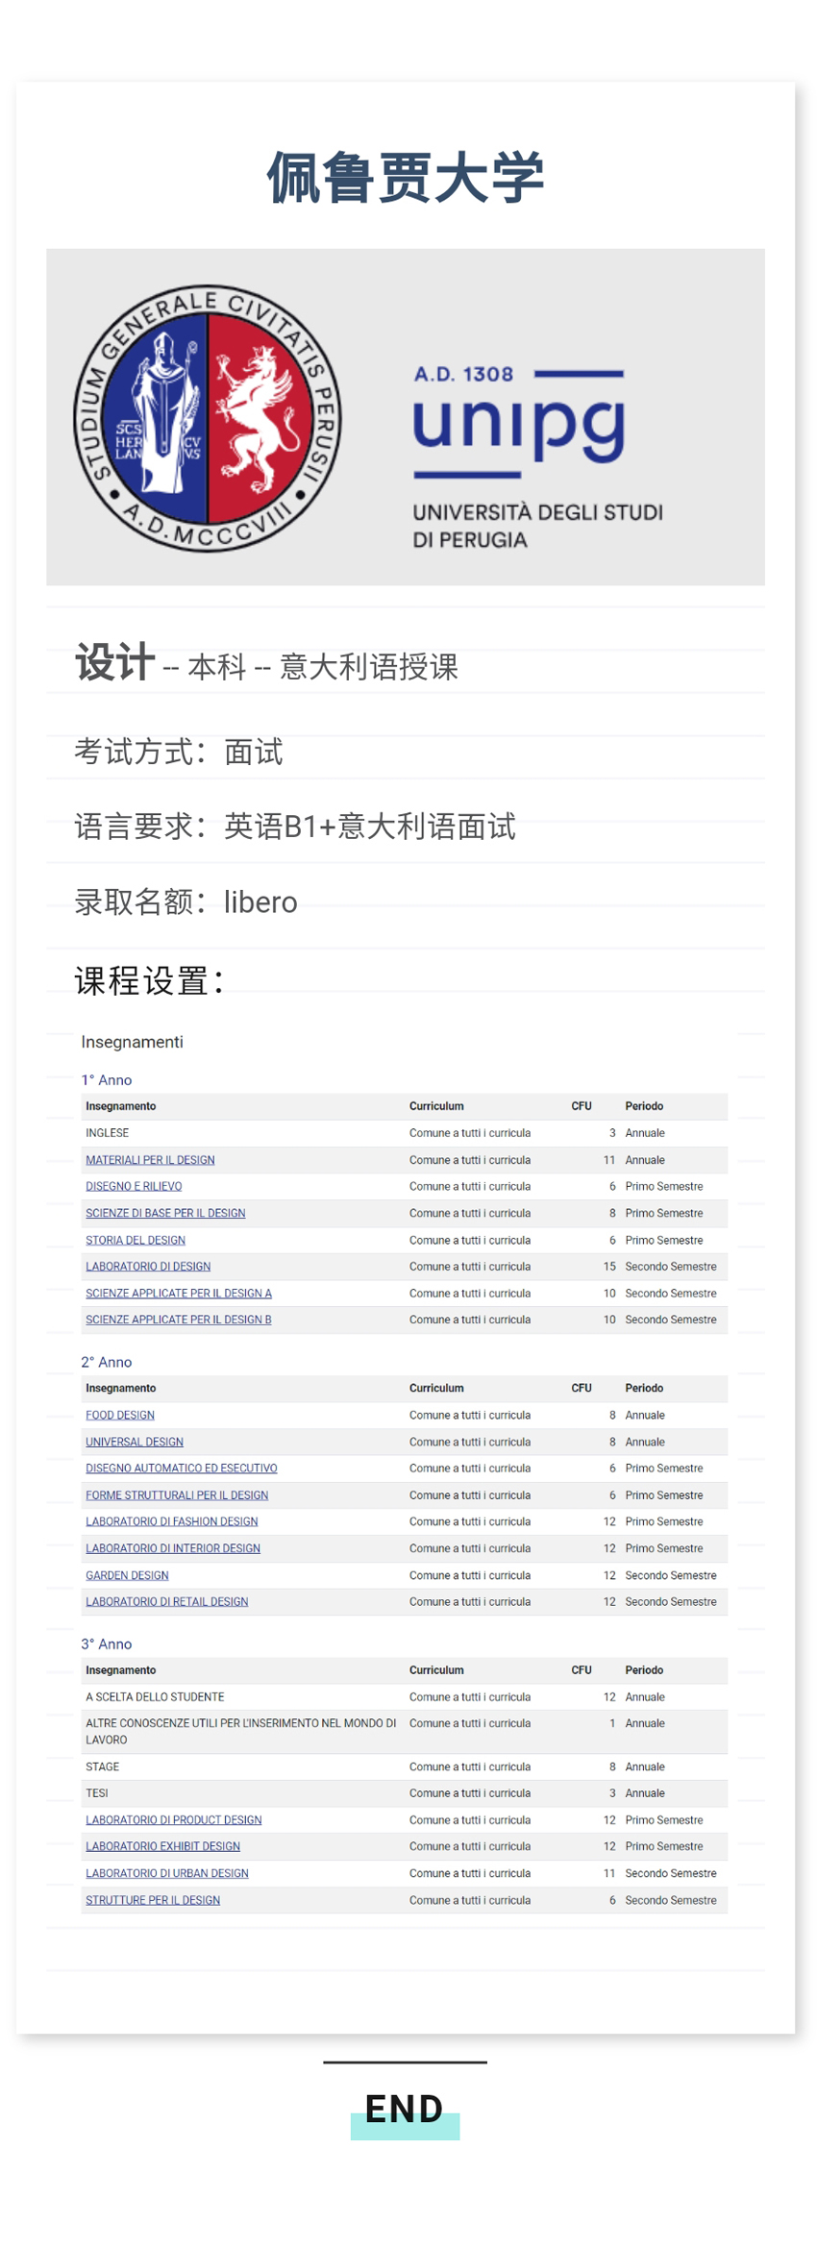Click Primo Semestre in STORIA DEL DESIGN row
Screen dimensions: 817x2247
(664, 1240)
